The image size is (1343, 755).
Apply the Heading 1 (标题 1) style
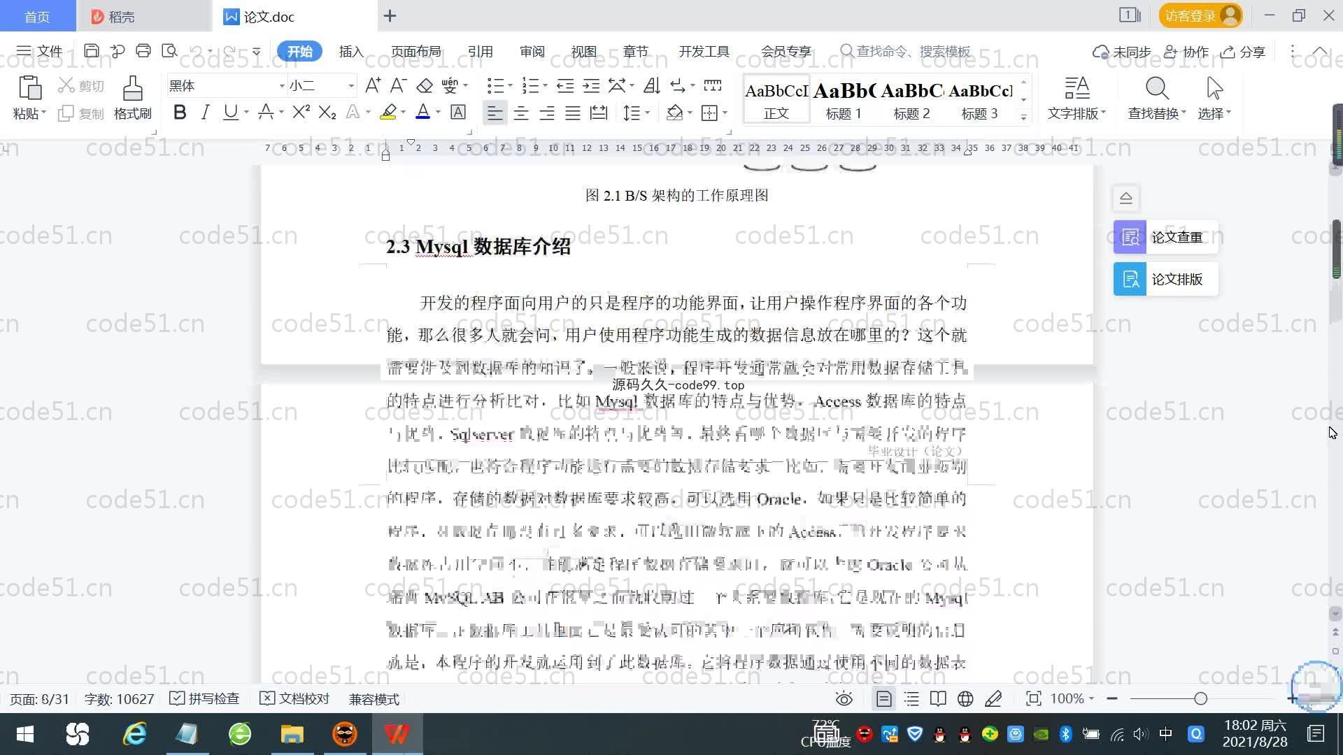point(844,99)
